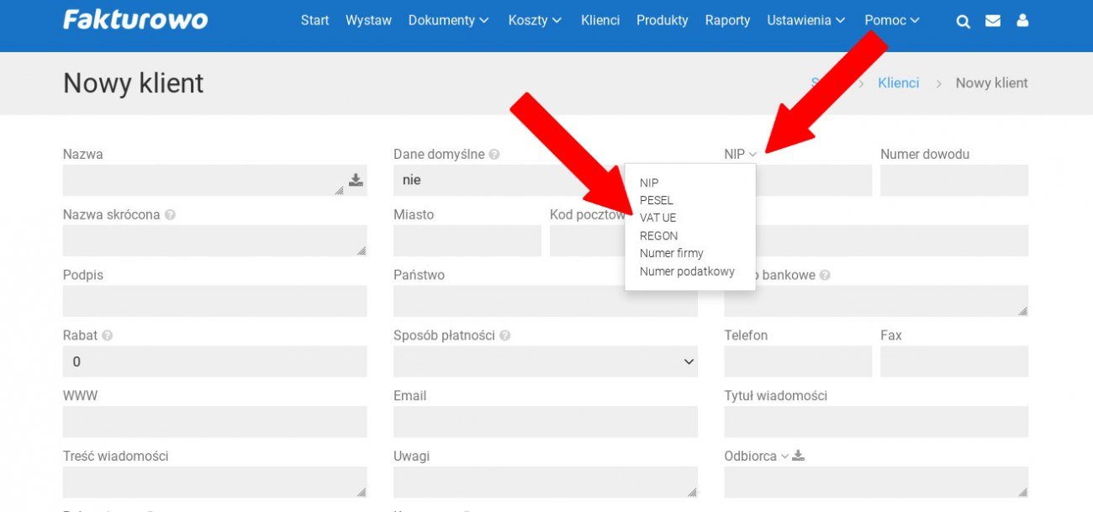The image size is (1093, 512).
Task: Click help icon beside Rabat label
Action: [108, 335]
